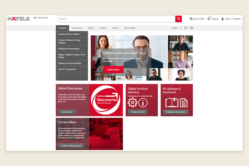Open the envelope contact icon
This screenshot has width=249, height=166.
[191, 28]
